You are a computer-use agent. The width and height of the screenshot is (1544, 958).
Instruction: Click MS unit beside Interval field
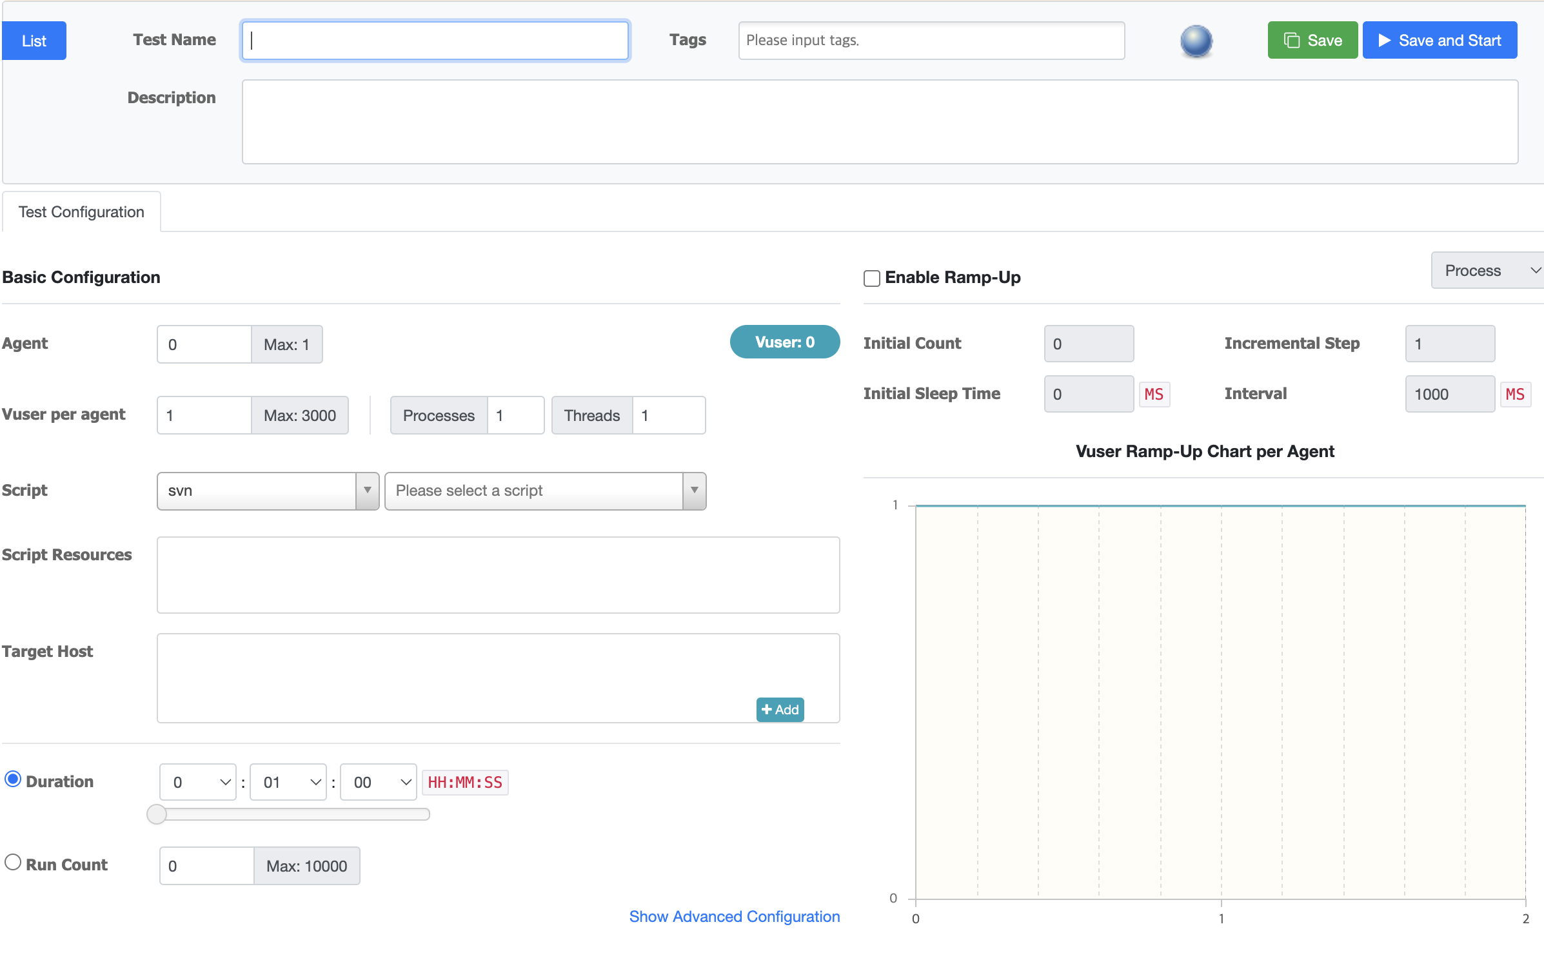tap(1514, 394)
